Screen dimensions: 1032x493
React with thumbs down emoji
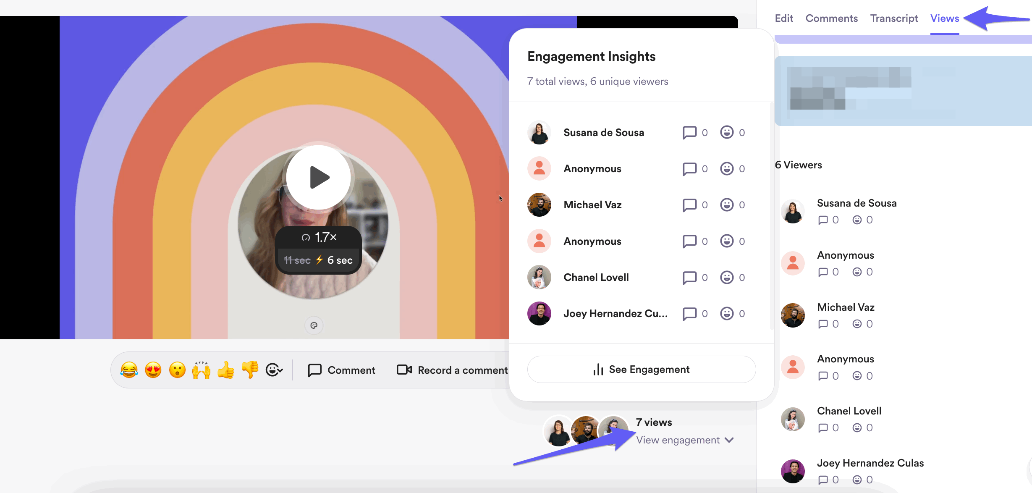(250, 370)
